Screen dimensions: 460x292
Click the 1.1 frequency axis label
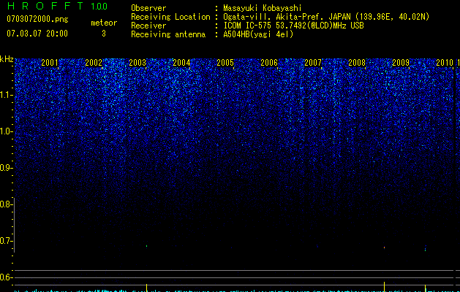pos(6,95)
